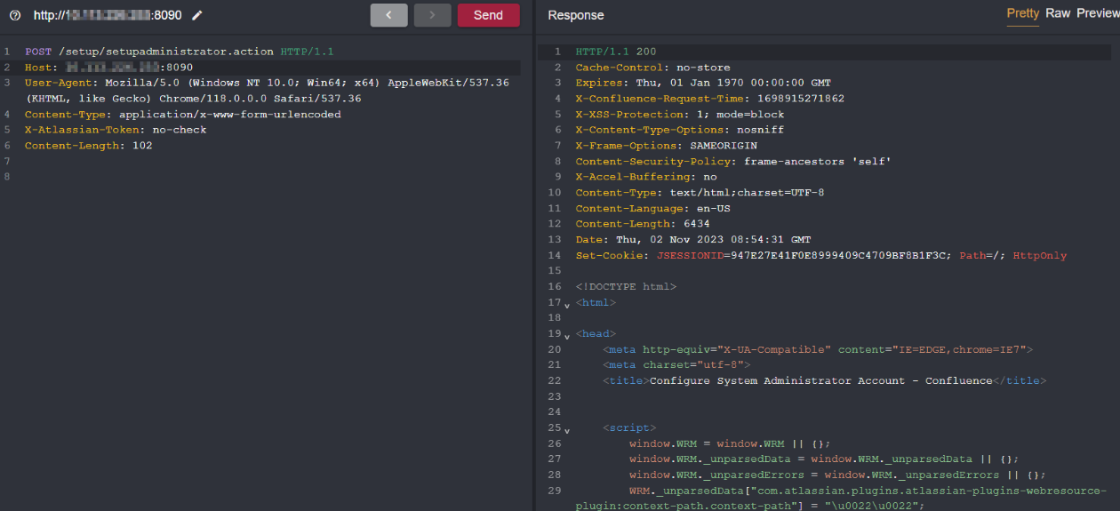The image size is (1120, 511).
Task: Collapse the html tag fold arrow
Action: [567, 305]
